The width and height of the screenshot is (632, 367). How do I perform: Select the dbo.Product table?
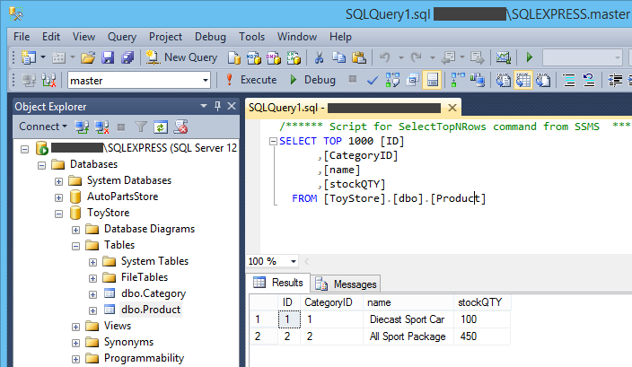pos(151,310)
